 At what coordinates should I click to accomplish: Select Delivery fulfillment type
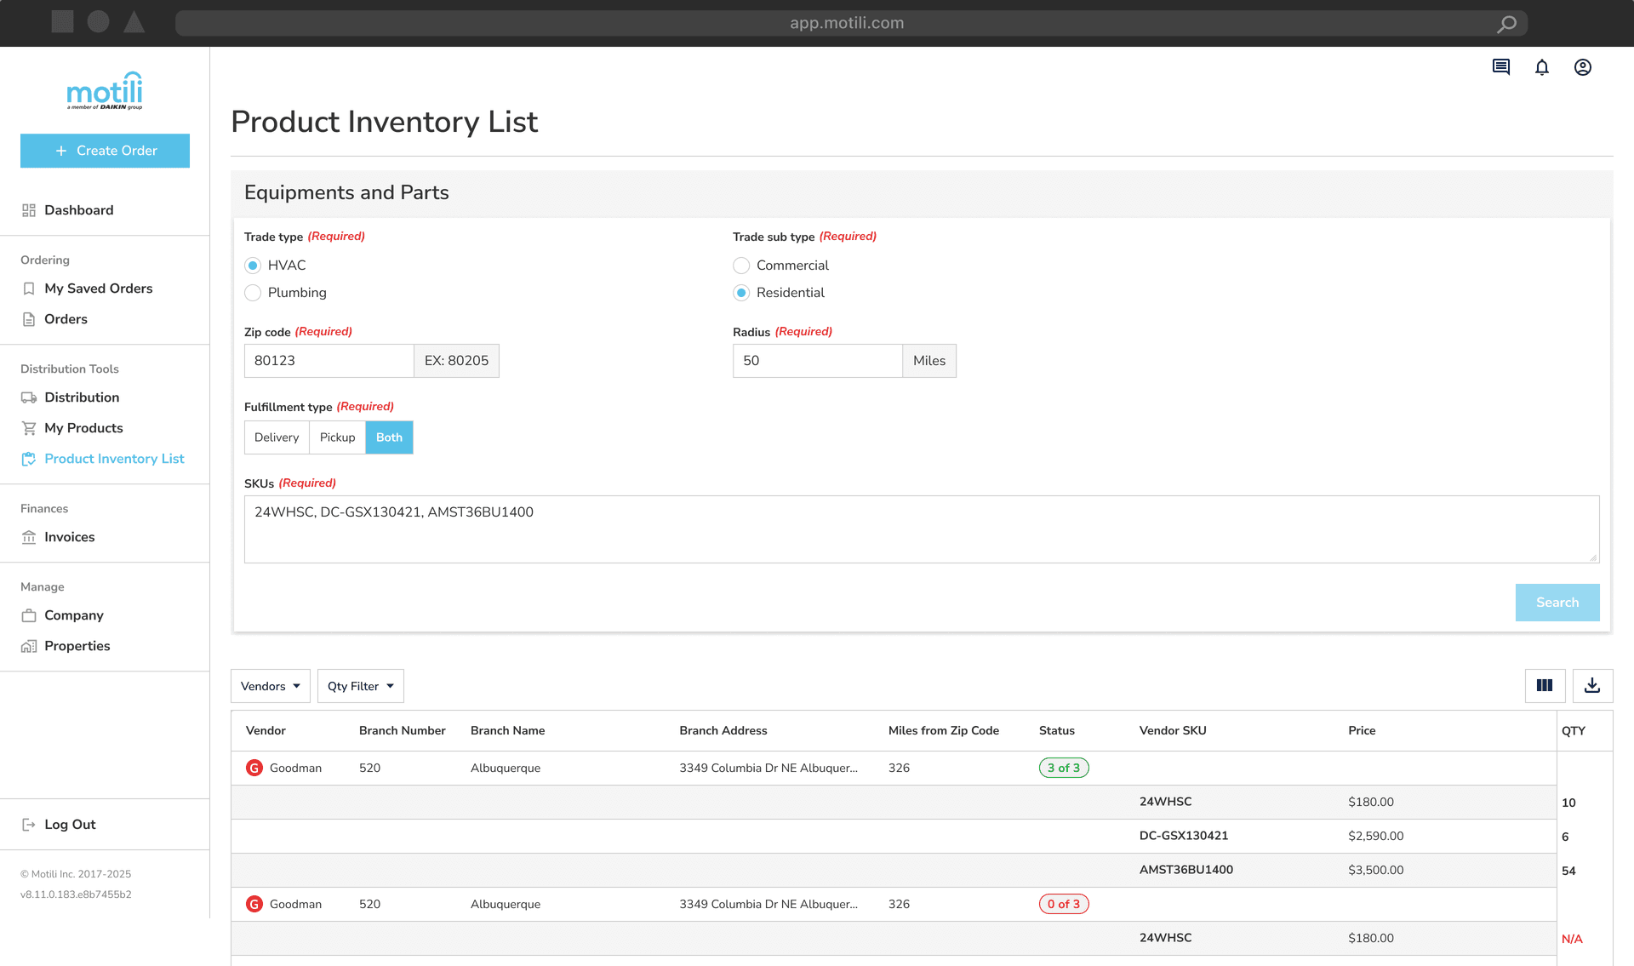pyautogui.click(x=276, y=437)
